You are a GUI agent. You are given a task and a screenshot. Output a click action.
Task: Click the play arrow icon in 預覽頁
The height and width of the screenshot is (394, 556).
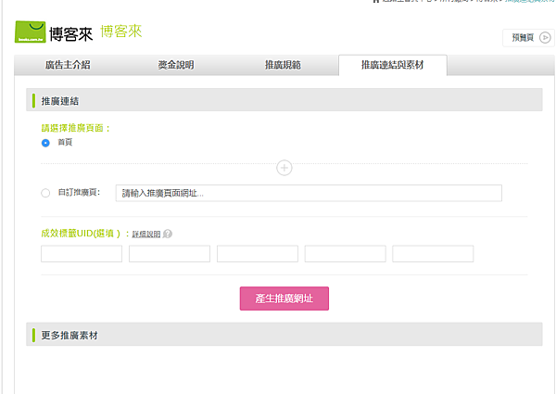(x=545, y=38)
